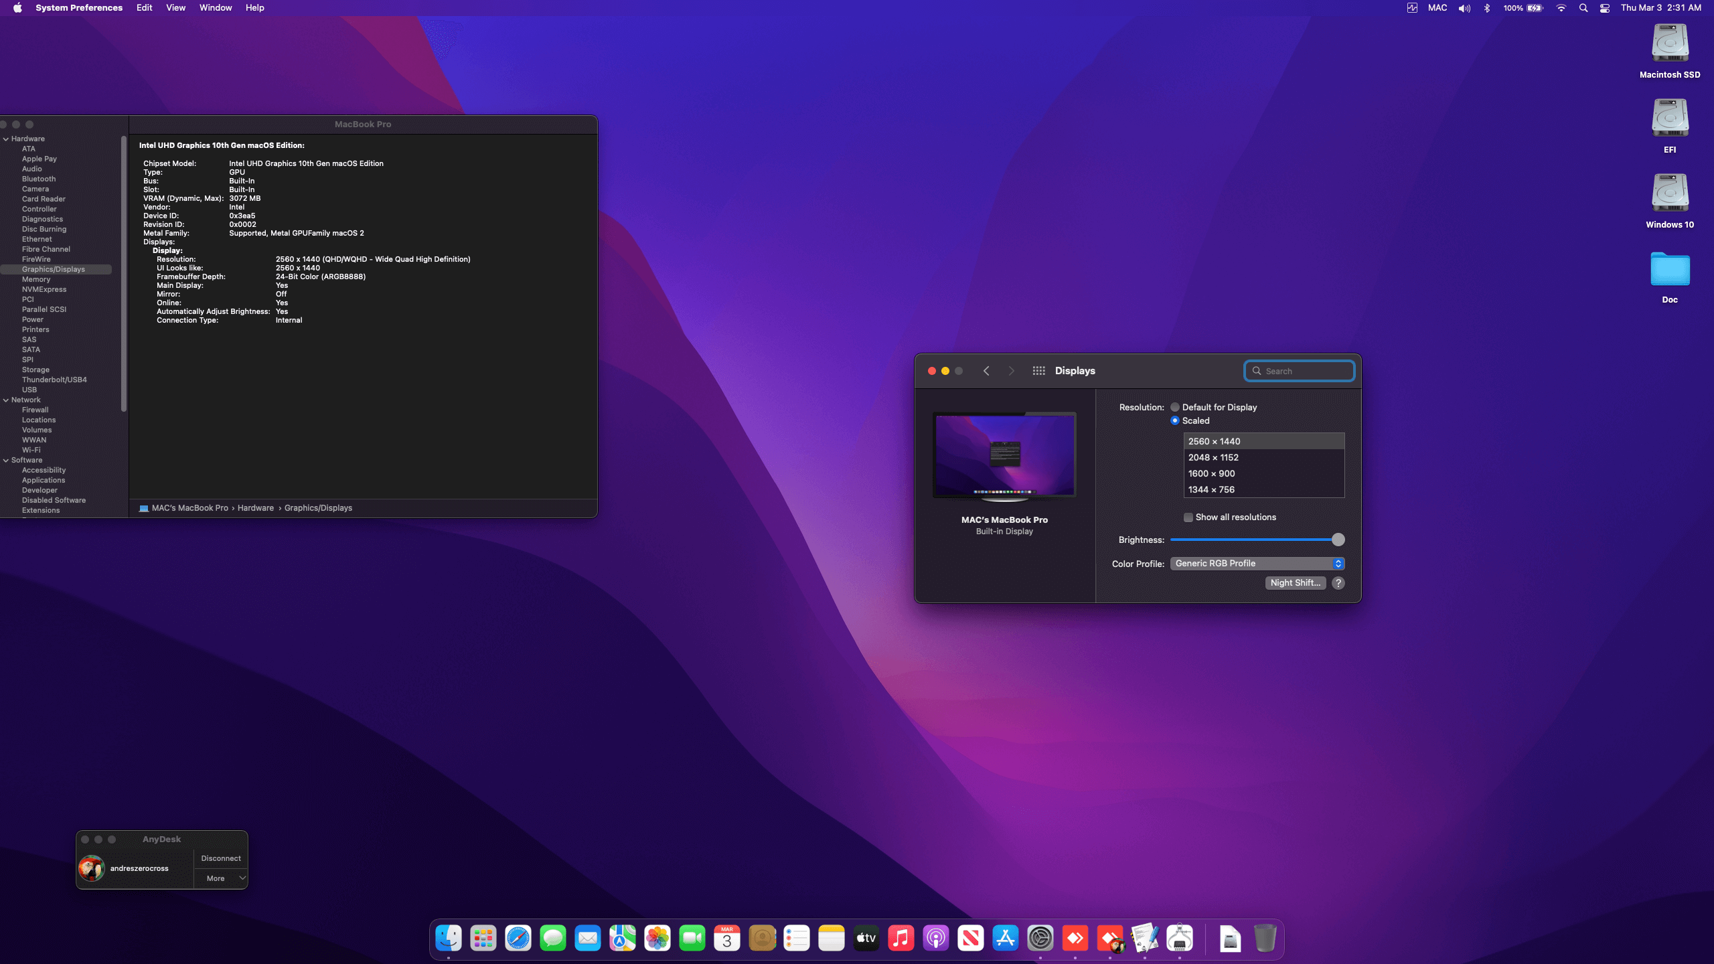Show all preferences grid in Displays window
The width and height of the screenshot is (1714, 964).
pos(1038,371)
